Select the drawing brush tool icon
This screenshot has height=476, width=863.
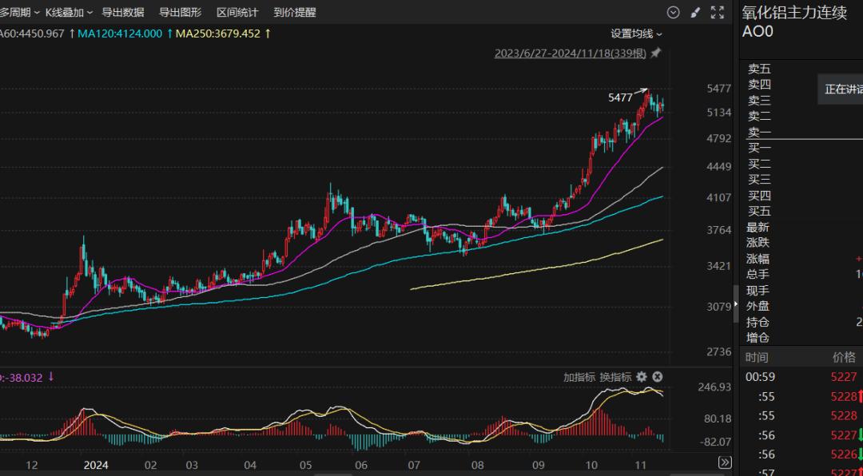[695, 12]
